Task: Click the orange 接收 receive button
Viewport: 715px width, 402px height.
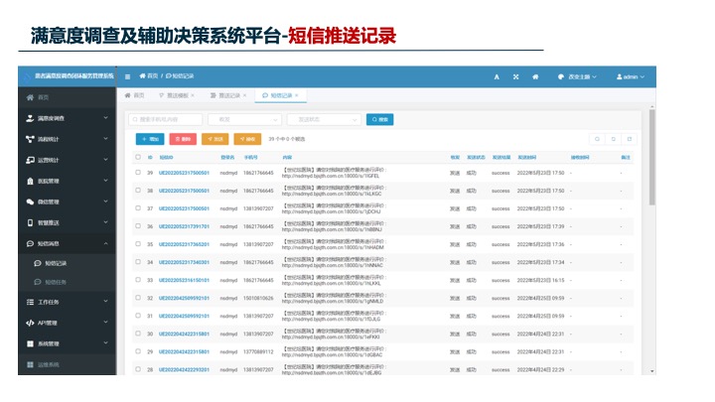Action: tap(247, 139)
